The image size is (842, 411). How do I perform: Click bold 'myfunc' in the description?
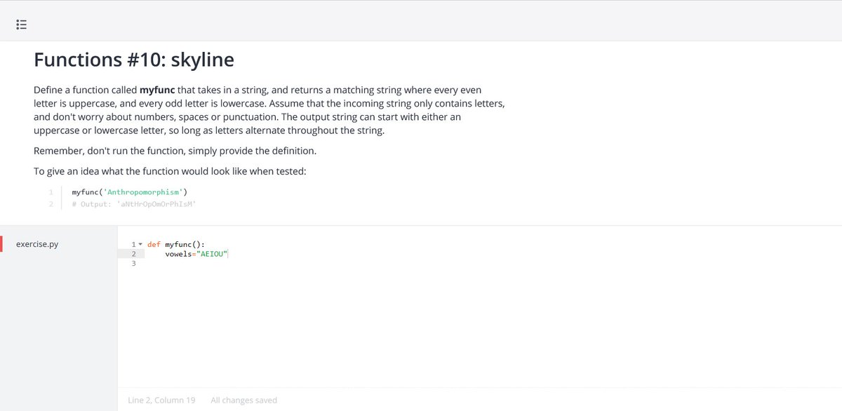click(x=157, y=90)
